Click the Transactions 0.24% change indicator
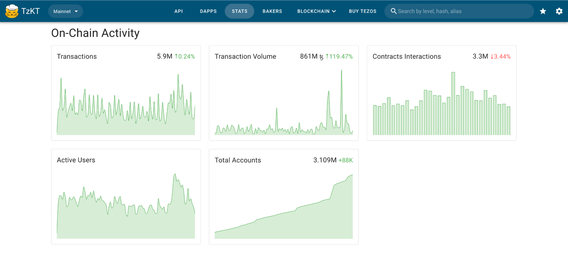Screen dimensions: 568x255 tap(185, 57)
